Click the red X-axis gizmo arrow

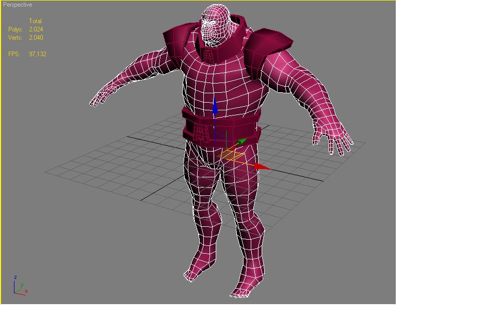coord(262,167)
